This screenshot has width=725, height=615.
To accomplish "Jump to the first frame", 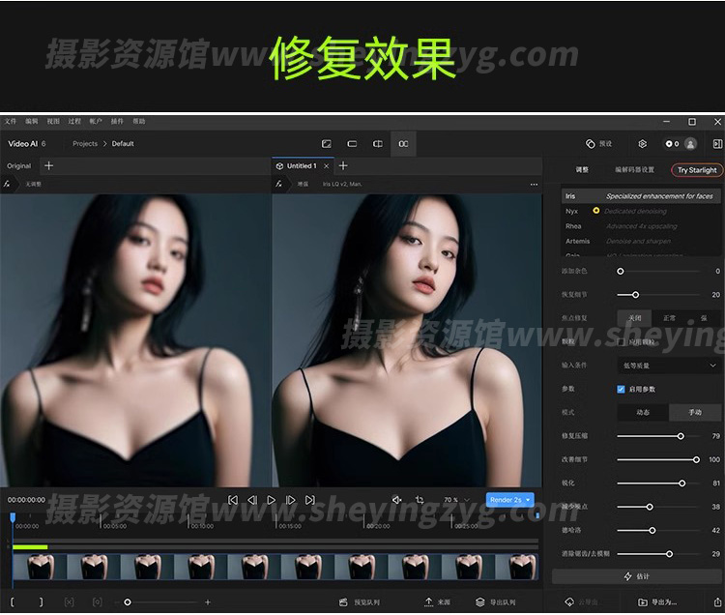I will click(x=233, y=500).
